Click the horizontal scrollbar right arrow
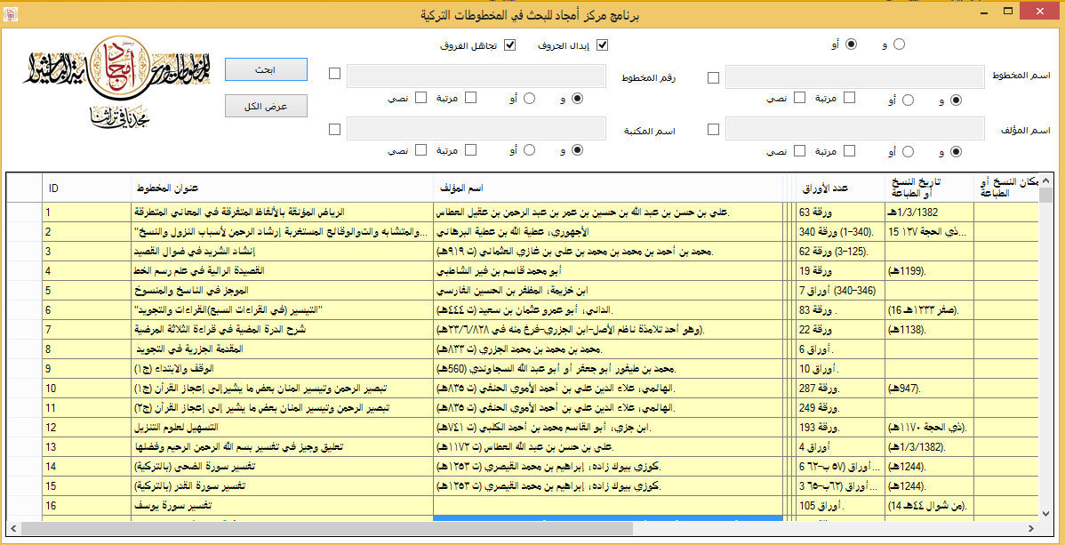 click(x=1031, y=529)
